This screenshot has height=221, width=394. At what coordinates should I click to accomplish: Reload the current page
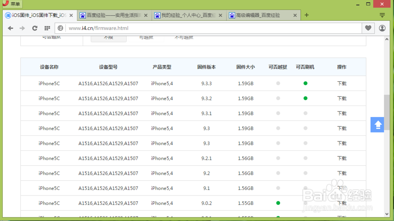(35, 28)
